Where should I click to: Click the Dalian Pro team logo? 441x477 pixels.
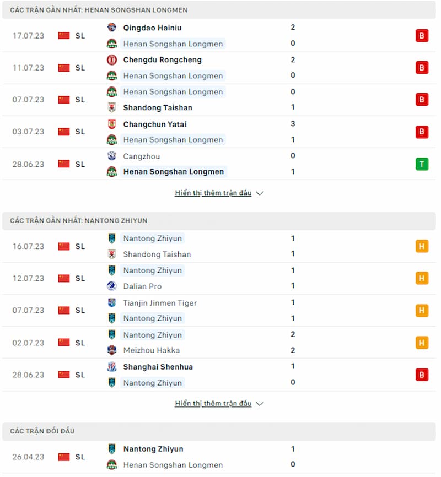pyautogui.click(x=112, y=286)
